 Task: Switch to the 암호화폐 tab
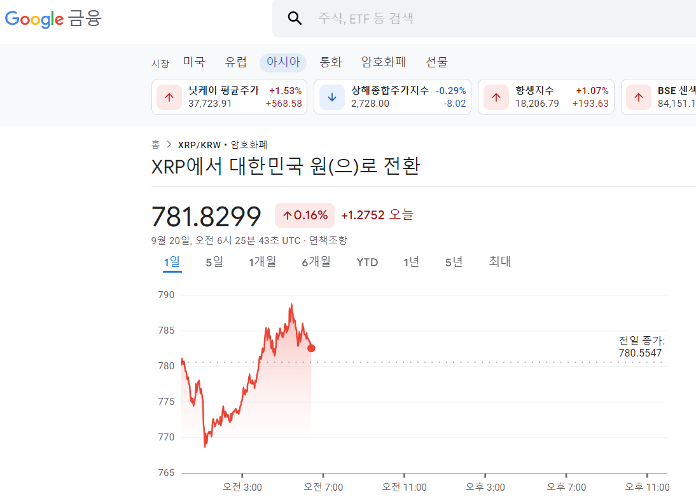pyautogui.click(x=384, y=62)
